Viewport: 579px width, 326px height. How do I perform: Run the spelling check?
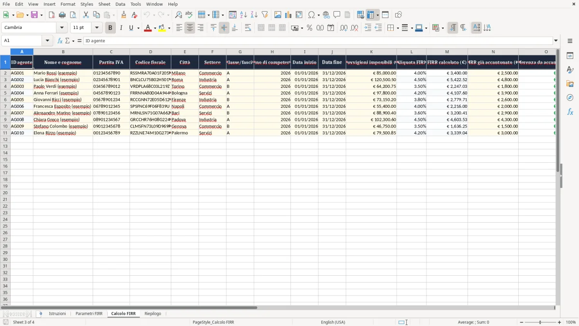[189, 15]
